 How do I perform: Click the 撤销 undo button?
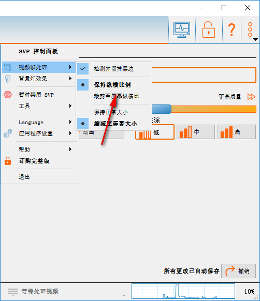(238, 271)
